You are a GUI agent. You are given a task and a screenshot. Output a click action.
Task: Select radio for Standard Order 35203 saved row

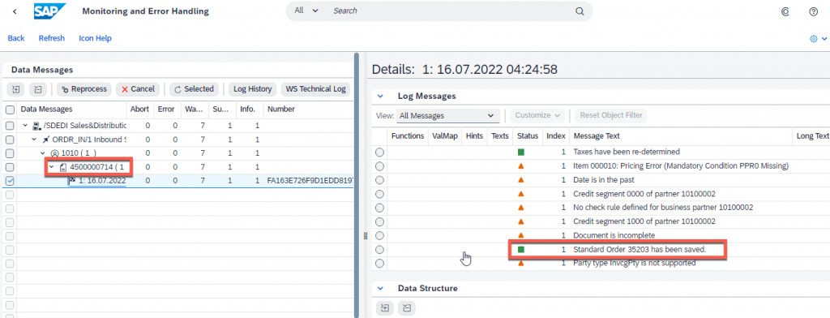[379, 249]
